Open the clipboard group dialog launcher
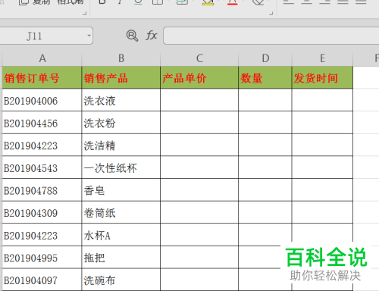Screen dimensions: 379x291 click(x=85, y=13)
